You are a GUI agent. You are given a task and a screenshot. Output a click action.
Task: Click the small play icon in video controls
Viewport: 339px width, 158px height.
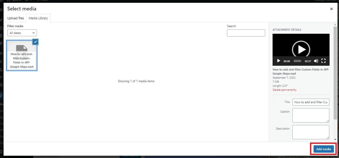tap(278, 61)
